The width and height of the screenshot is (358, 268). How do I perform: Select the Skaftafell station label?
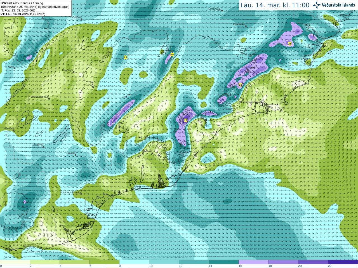(147, 151)
